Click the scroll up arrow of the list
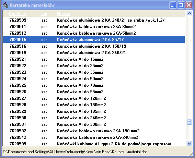The image size is (195, 158). pyautogui.click(x=189, y=13)
